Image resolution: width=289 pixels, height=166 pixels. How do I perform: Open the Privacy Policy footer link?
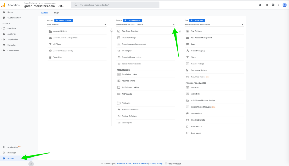[156, 163]
